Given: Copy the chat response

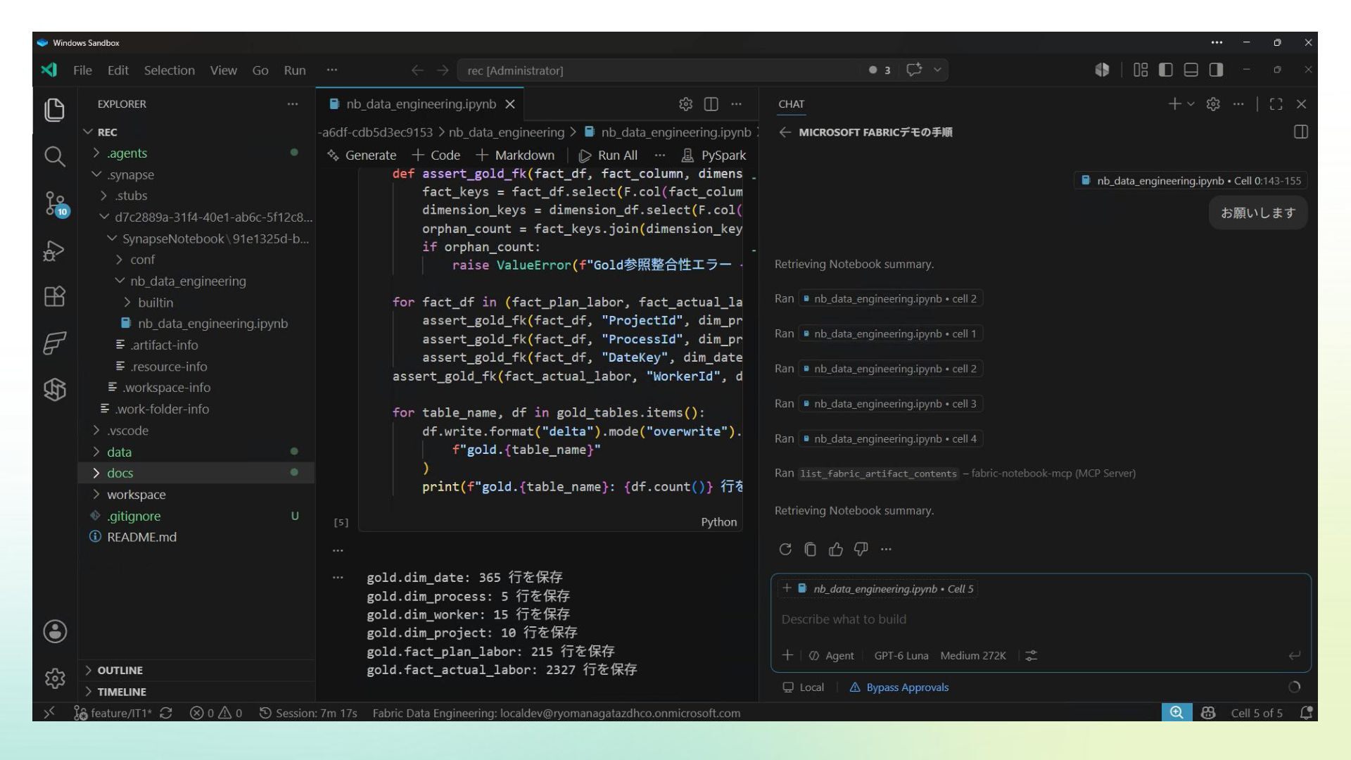Looking at the screenshot, I should point(811,550).
